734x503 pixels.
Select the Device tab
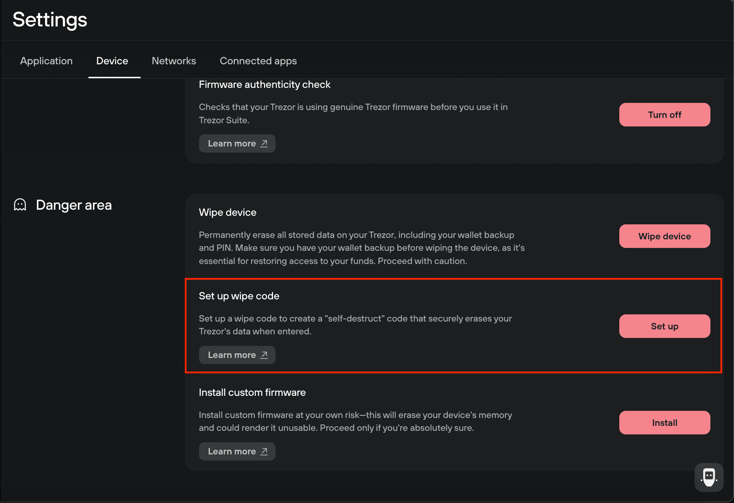coord(112,61)
